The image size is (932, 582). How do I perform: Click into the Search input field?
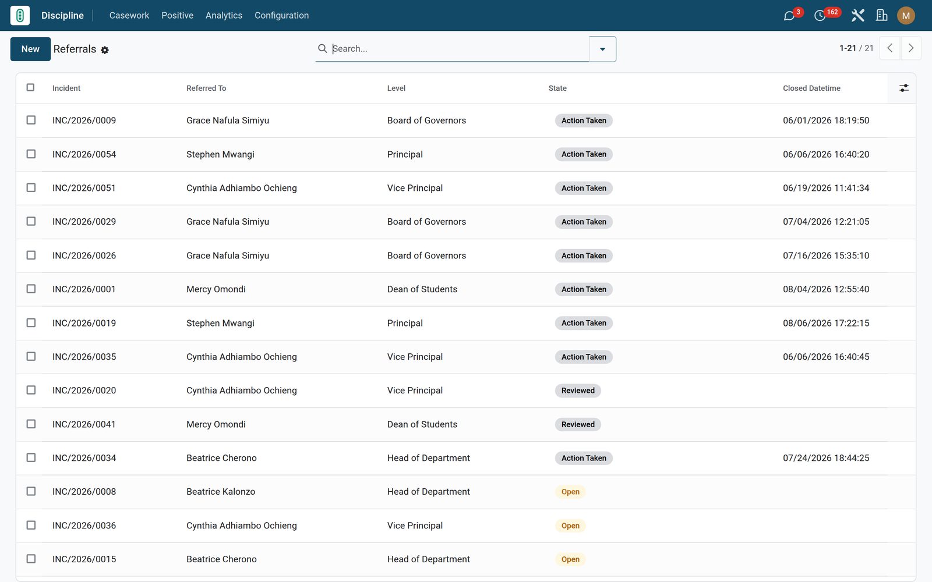point(459,49)
